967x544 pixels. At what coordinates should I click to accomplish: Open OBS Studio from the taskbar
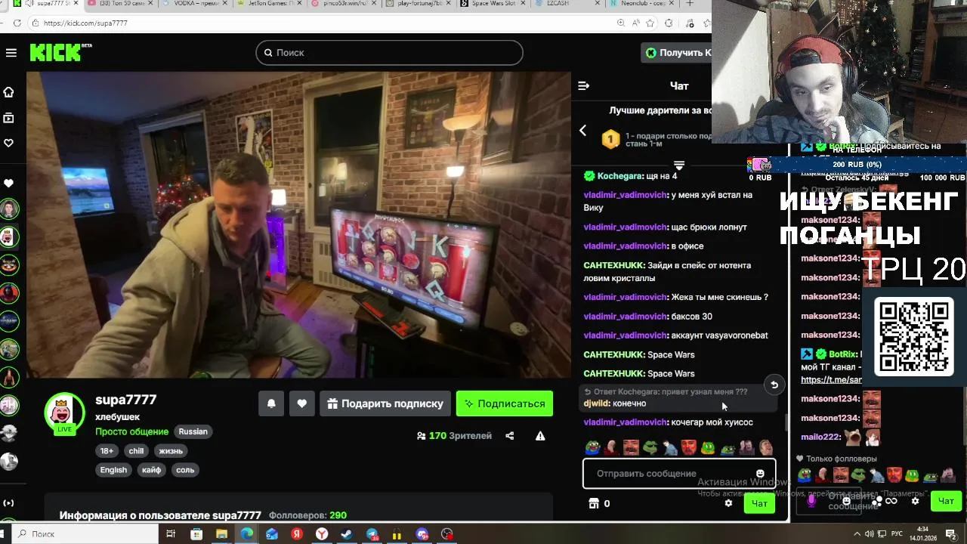pyautogui.click(x=447, y=534)
